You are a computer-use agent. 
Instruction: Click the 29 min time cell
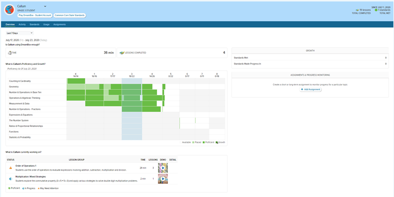pyautogui.click(x=143, y=168)
